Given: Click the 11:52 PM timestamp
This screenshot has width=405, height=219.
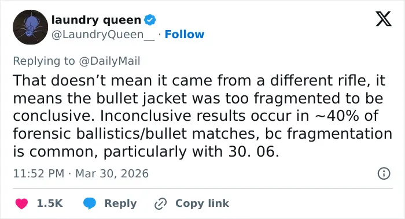Looking at the screenshot, I should click(39, 173).
